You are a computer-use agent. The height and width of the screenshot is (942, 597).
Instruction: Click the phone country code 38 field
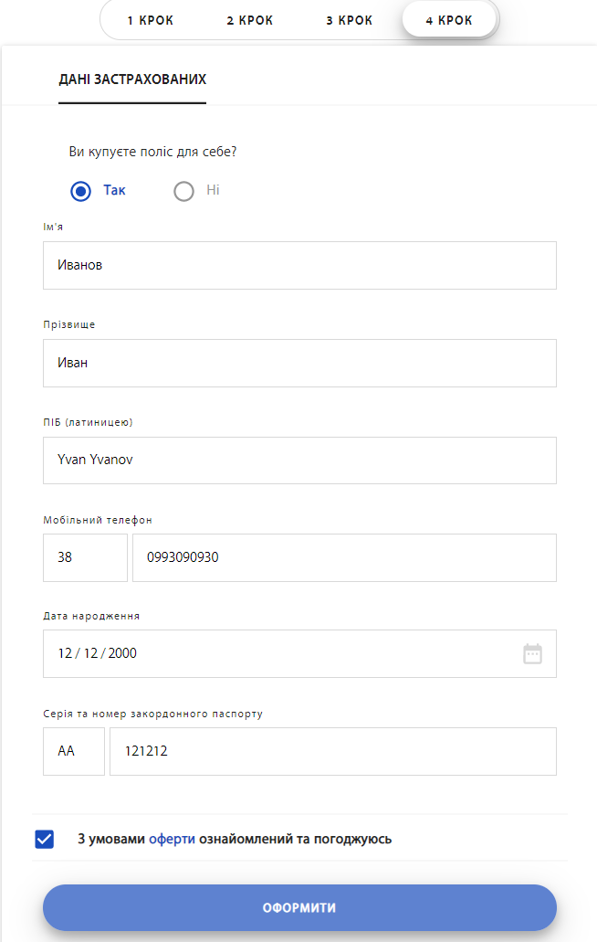click(85, 557)
